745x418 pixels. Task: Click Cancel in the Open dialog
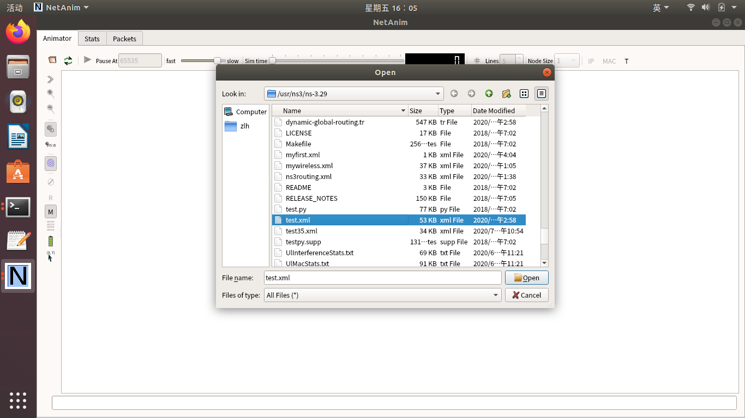coord(526,295)
